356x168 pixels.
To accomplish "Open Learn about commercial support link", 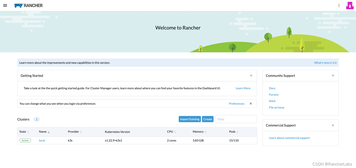I will [x=289, y=138].
